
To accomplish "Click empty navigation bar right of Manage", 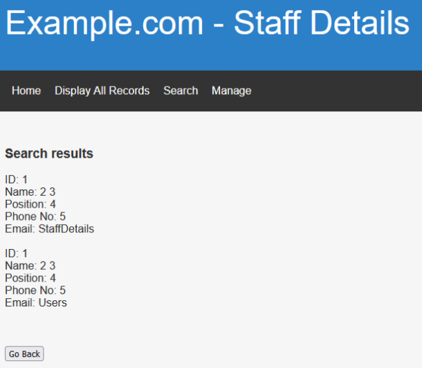I will tap(339, 91).
